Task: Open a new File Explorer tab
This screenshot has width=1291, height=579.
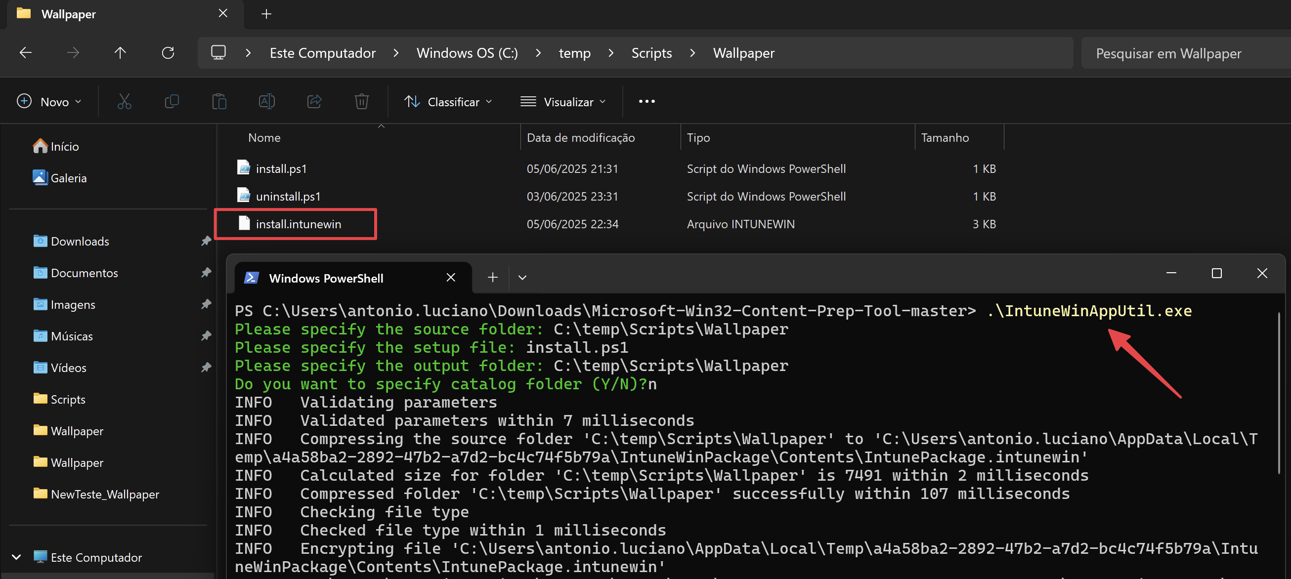Action: pos(266,14)
